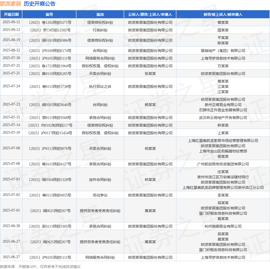The image size is (270, 269).
Task: Select the 劳动争议 cause cell
Action: click(100, 195)
